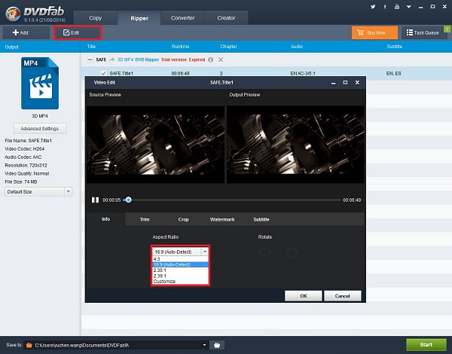Click the DVDFab mascot logo

13,14
